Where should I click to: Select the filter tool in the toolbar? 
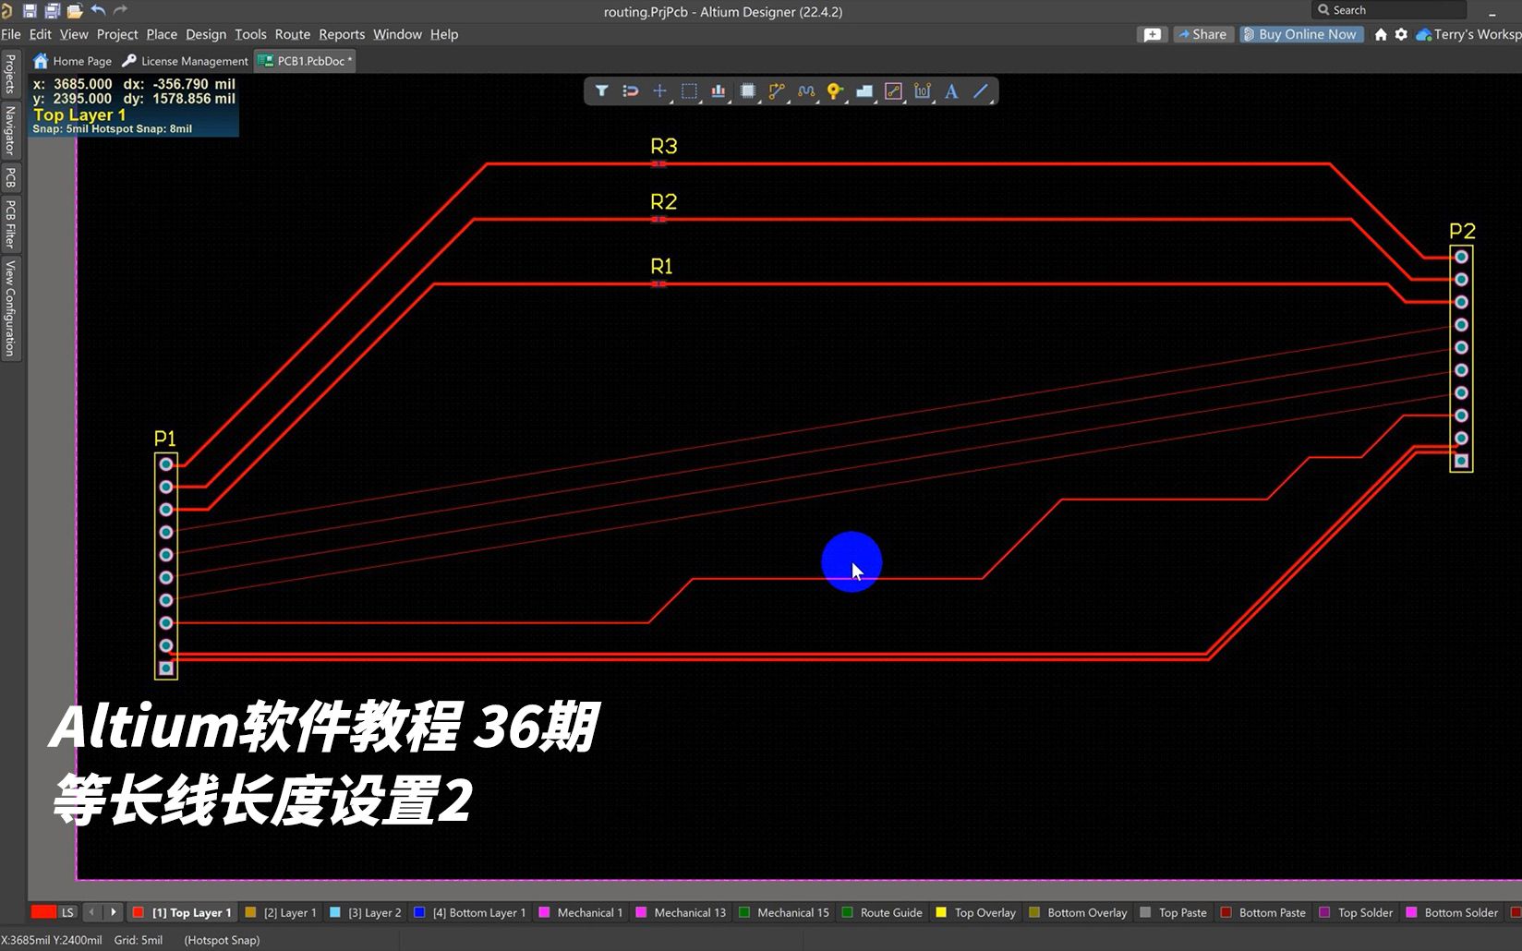coord(601,91)
